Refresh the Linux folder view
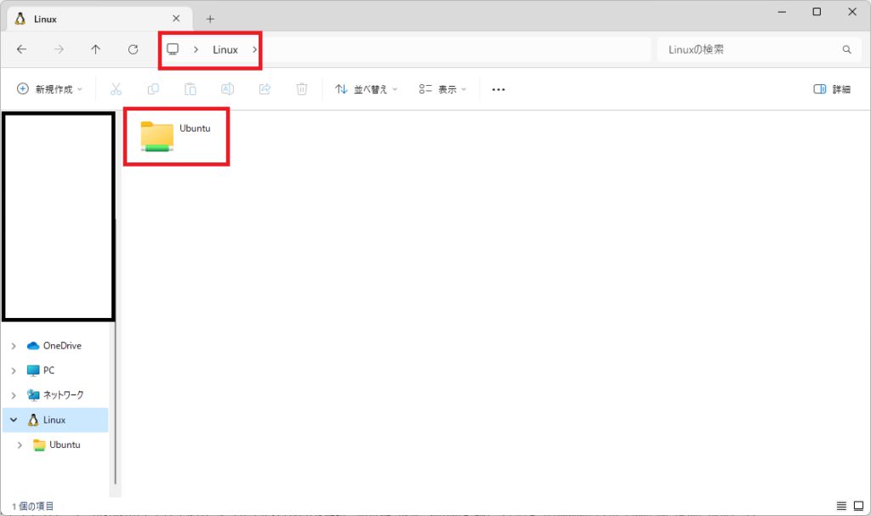The height and width of the screenshot is (516, 871). pos(133,49)
